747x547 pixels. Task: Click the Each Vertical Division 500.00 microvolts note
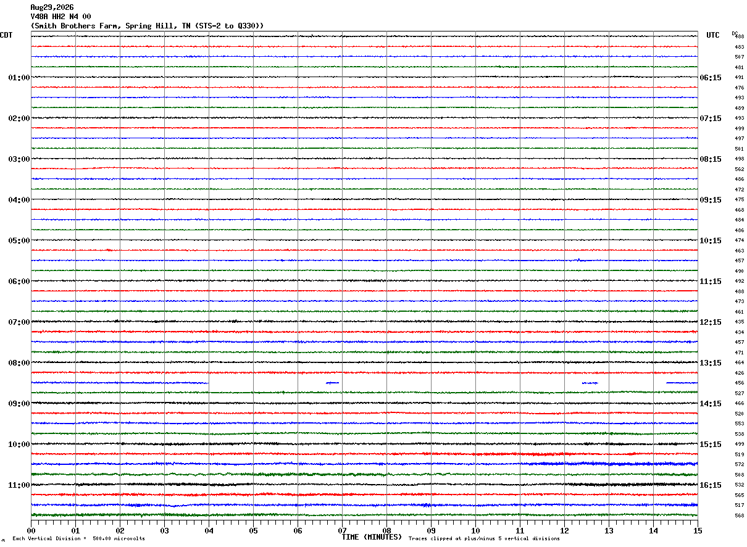click(78, 538)
